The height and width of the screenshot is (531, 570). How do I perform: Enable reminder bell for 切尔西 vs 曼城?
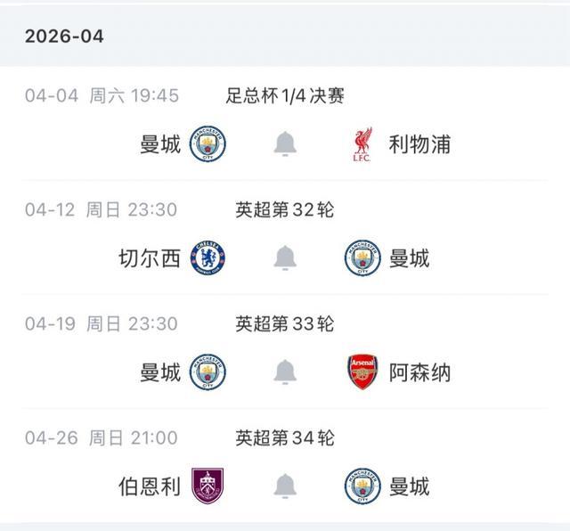click(285, 257)
